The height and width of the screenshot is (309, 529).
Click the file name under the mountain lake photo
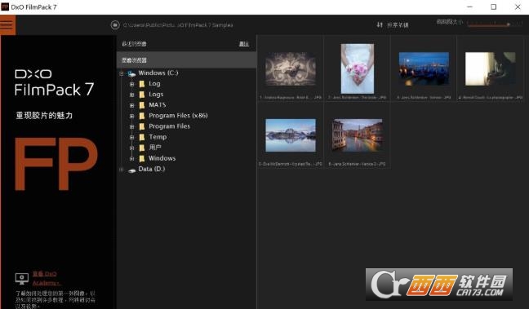[291, 164]
